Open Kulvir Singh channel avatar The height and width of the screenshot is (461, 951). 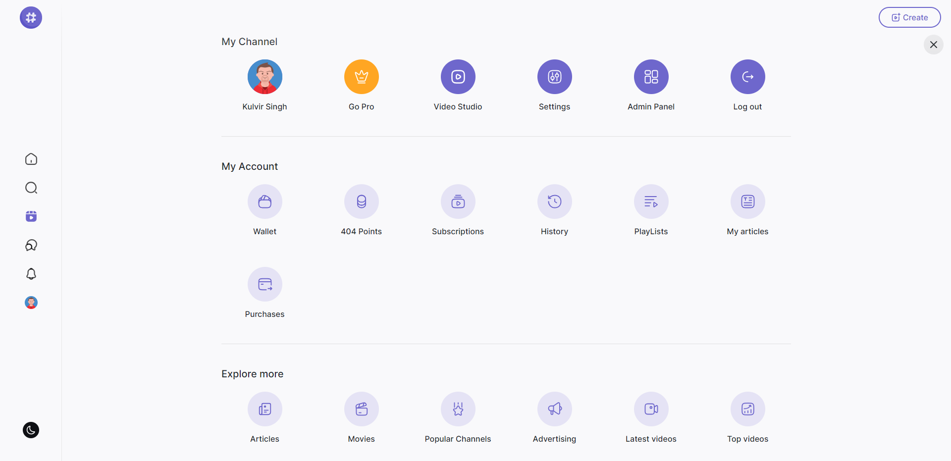(264, 77)
